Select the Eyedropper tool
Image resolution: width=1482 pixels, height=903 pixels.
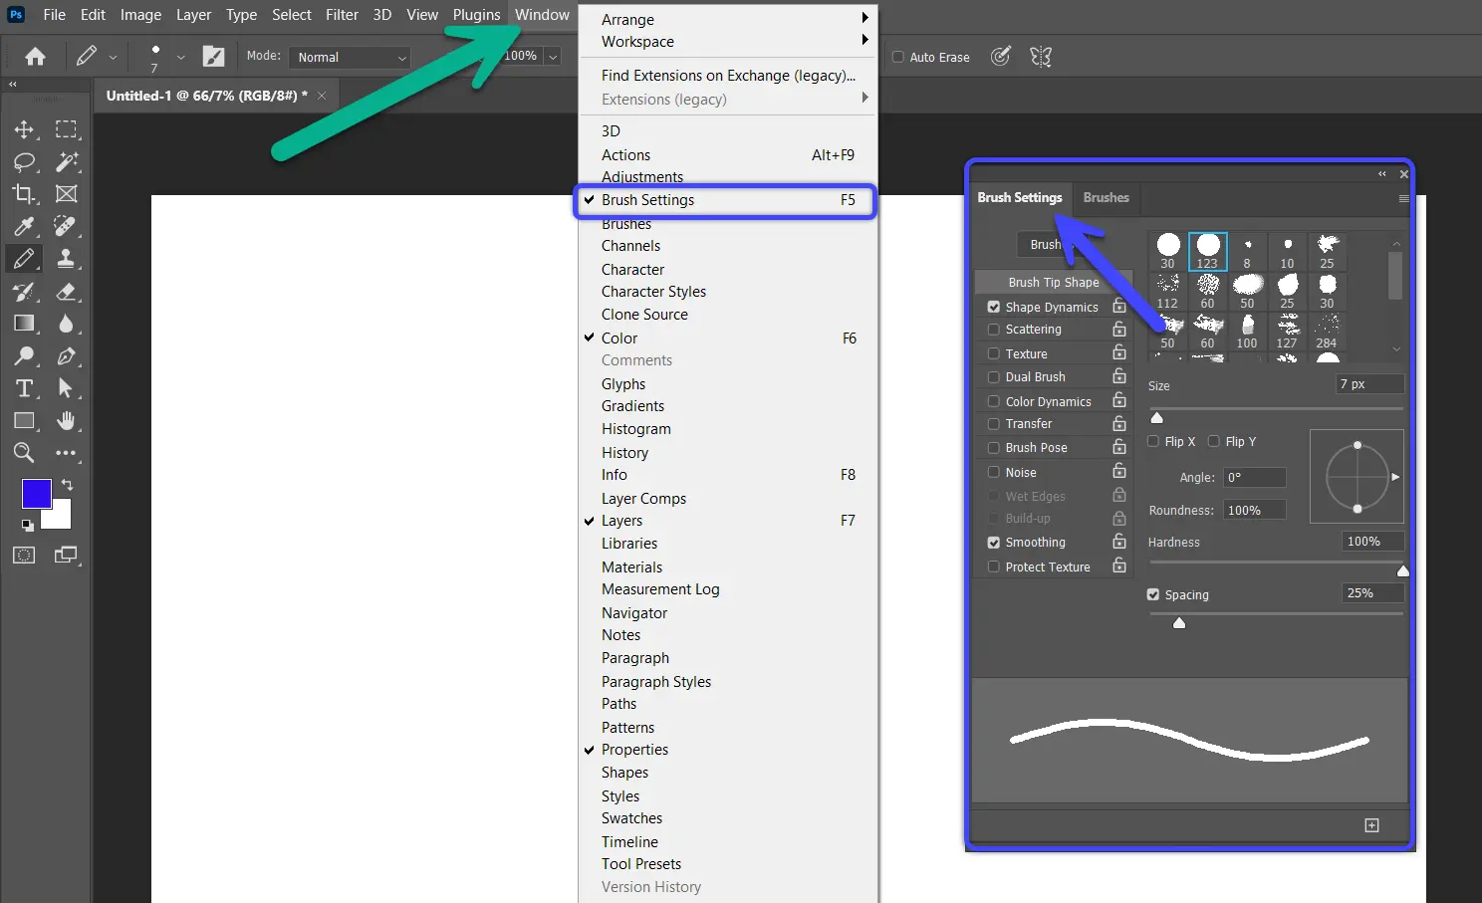point(24,226)
